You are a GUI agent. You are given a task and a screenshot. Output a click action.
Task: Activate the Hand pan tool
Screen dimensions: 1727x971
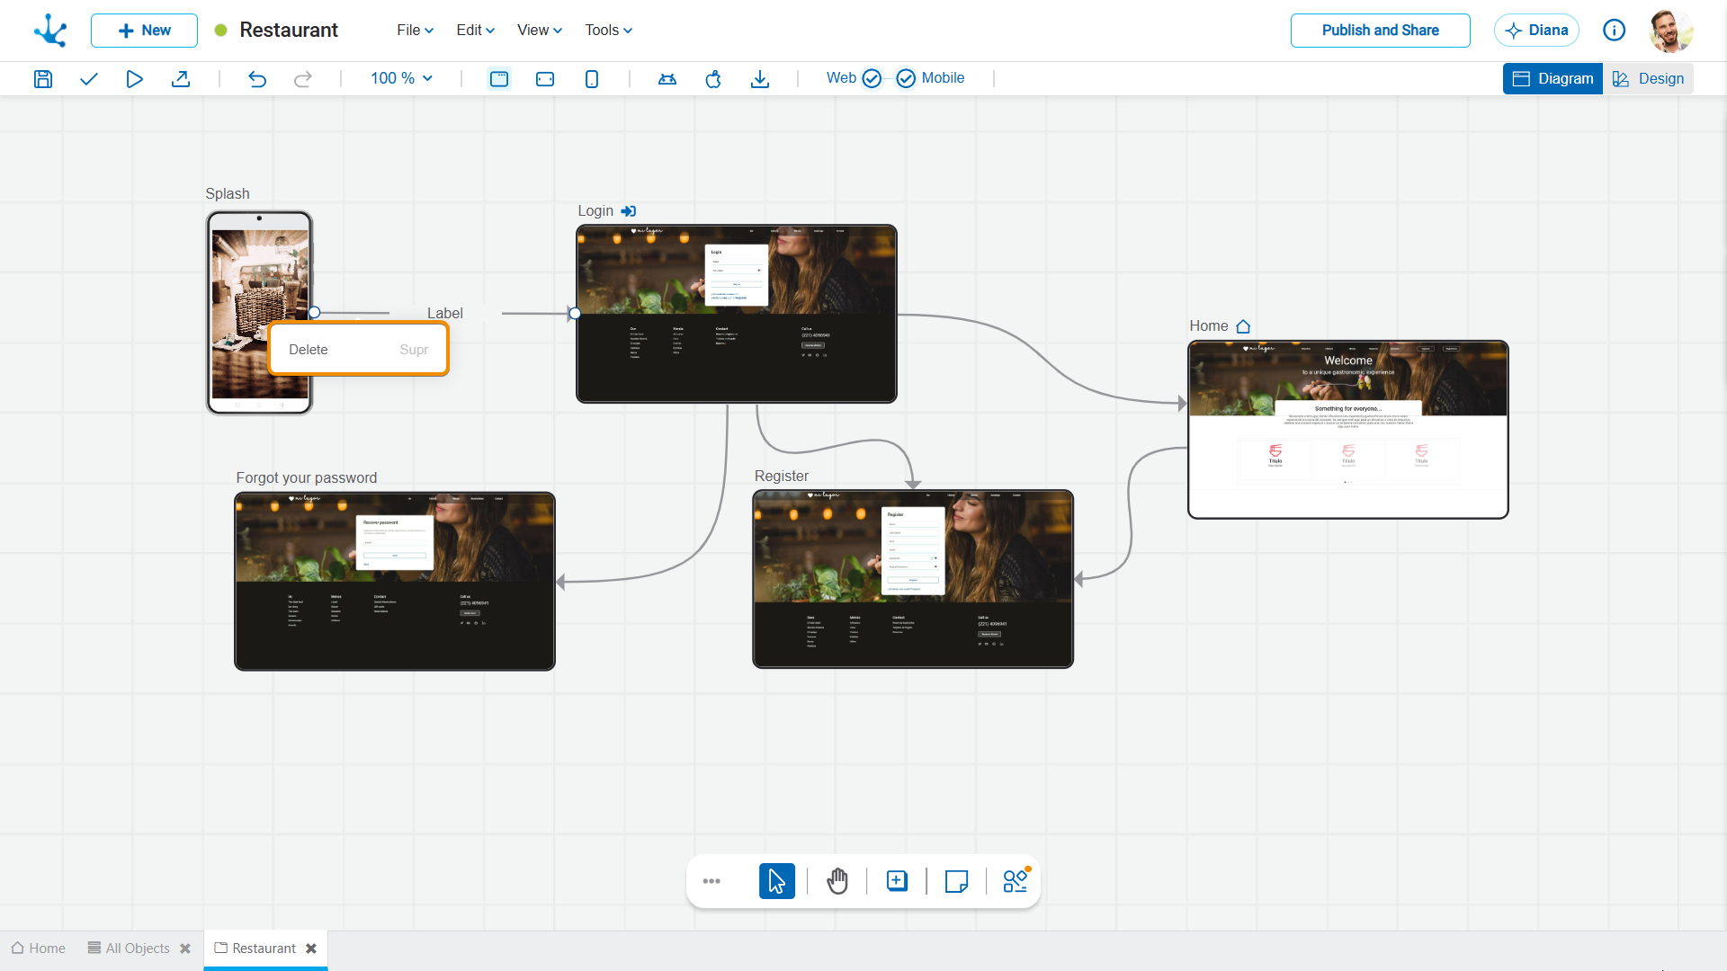837,881
